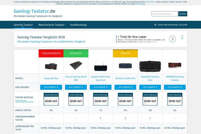Image resolution: width=201 pixels, height=134 pixels.
Task: Close the ad with the X icon
Action: 182,36
